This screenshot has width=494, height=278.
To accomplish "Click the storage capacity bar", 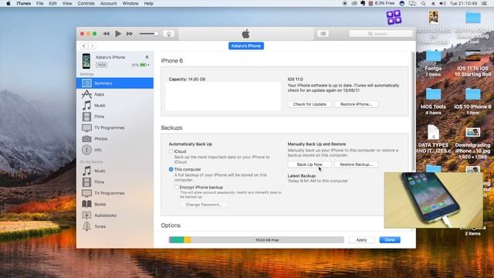I will [x=256, y=240].
